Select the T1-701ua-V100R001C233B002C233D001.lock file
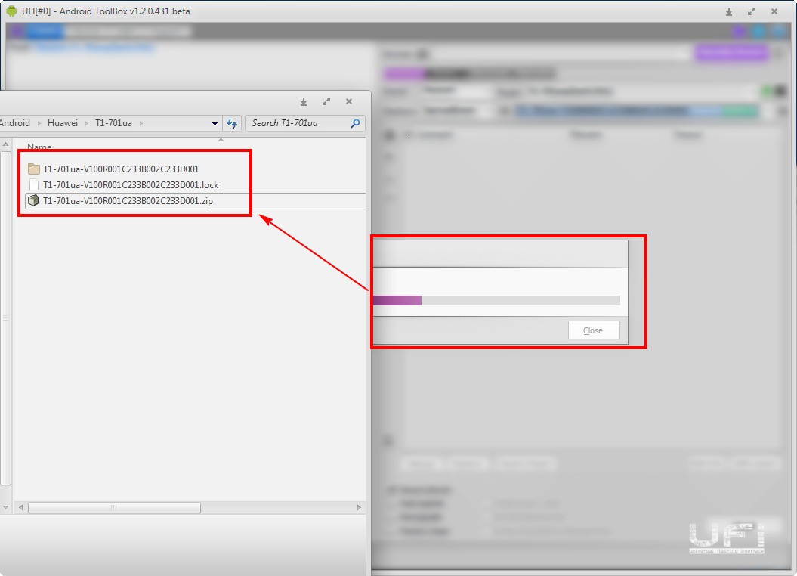Viewport: 797px width, 576px height. pyautogui.click(x=131, y=184)
